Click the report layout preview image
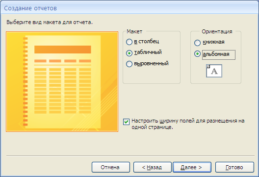Screen dimensions: 259x177 [x=62, y=81]
